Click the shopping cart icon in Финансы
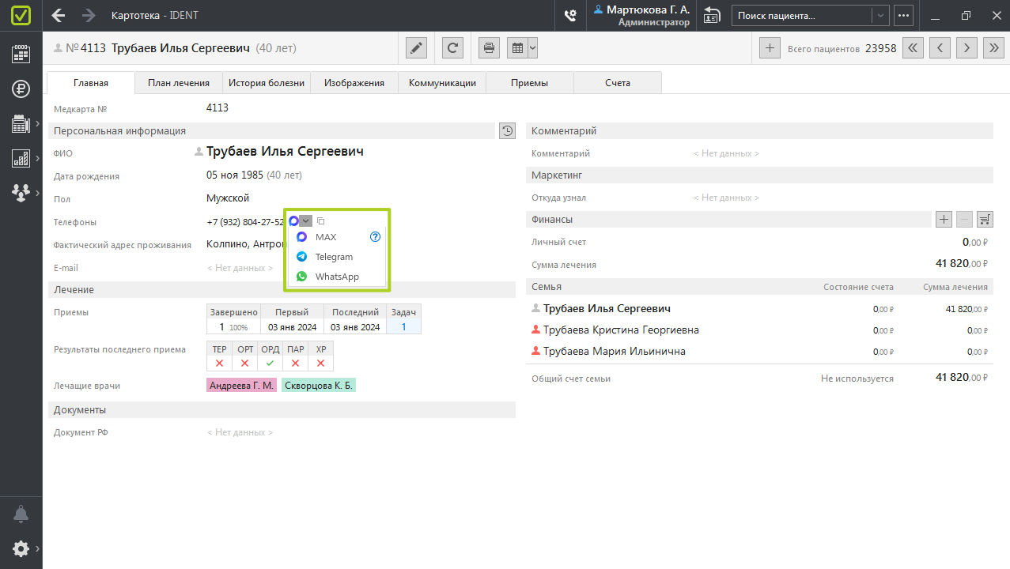This screenshot has width=1010, height=569. click(985, 220)
